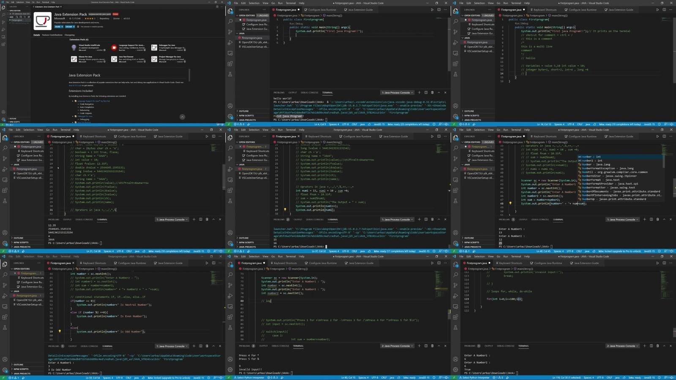Maximize the panel in the 'invalid input!!' window

click(439, 346)
